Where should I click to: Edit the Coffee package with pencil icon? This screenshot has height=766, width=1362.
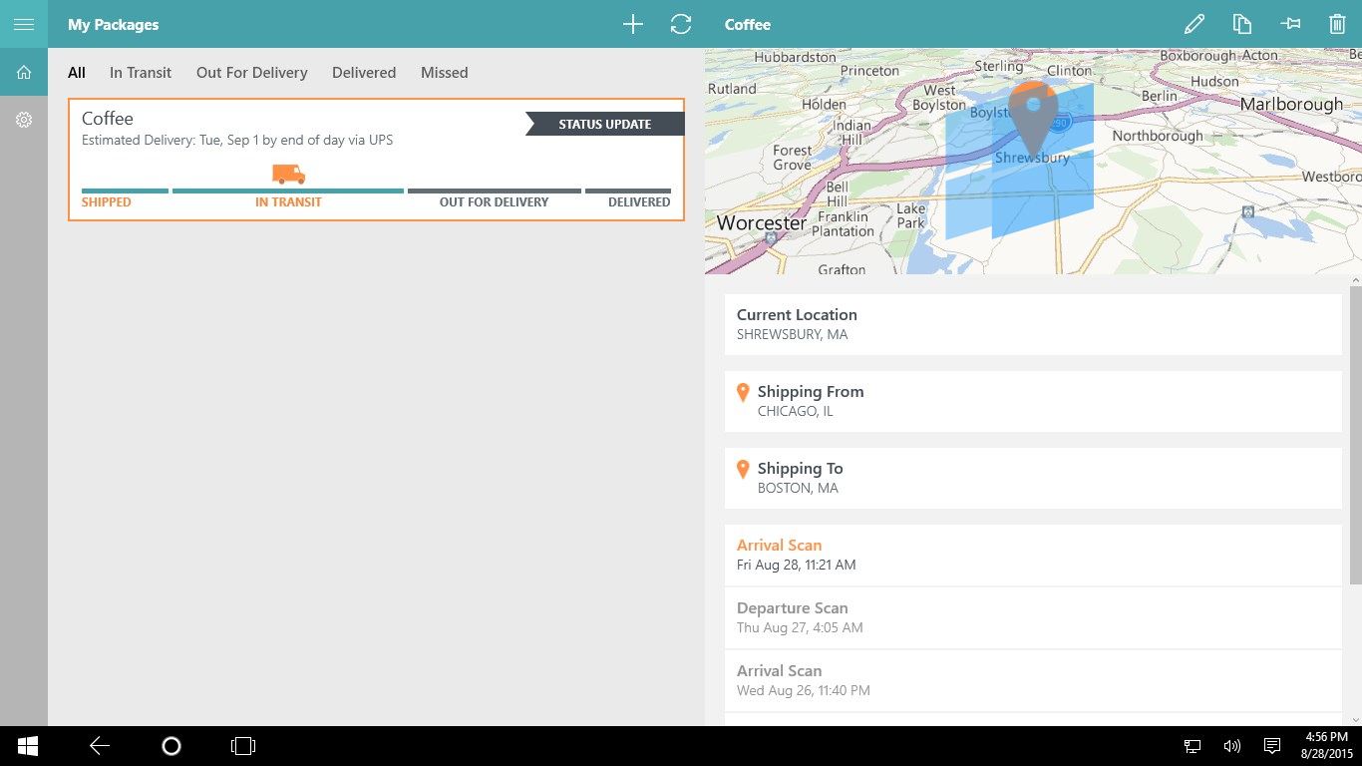[x=1194, y=24]
